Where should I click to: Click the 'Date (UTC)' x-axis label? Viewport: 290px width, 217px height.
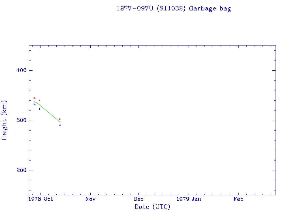[x=152, y=207]
